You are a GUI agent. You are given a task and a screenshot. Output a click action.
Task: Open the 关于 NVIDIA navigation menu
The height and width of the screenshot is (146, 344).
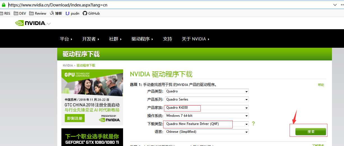pos(196,39)
